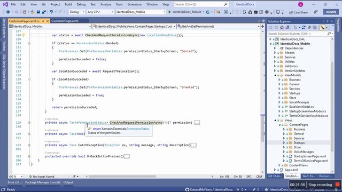This screenshot has width=342, height=192.
Task: Click Collapse All icon in Solution Explorer
Action: pyautogui.click(x=309, y=28)
